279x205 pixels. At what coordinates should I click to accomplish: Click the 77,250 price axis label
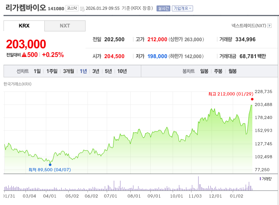(x=262, y=170)
